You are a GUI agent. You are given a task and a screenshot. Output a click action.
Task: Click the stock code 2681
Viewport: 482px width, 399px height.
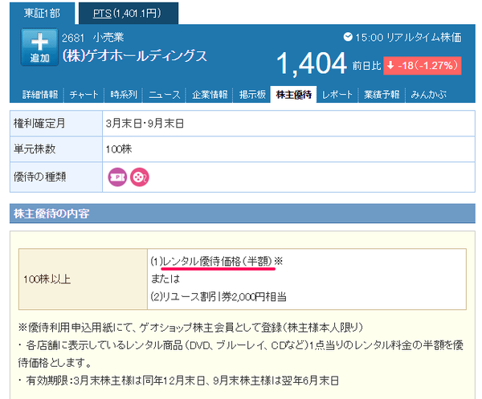click(x=73, y=38)
